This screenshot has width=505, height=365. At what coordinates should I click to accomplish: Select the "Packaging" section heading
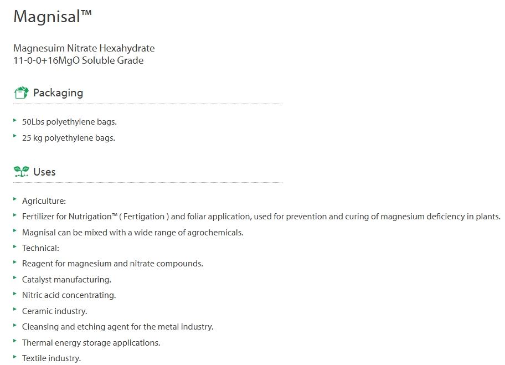point(58,92)
